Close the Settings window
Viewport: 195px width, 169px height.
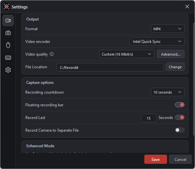click(187, 6)
